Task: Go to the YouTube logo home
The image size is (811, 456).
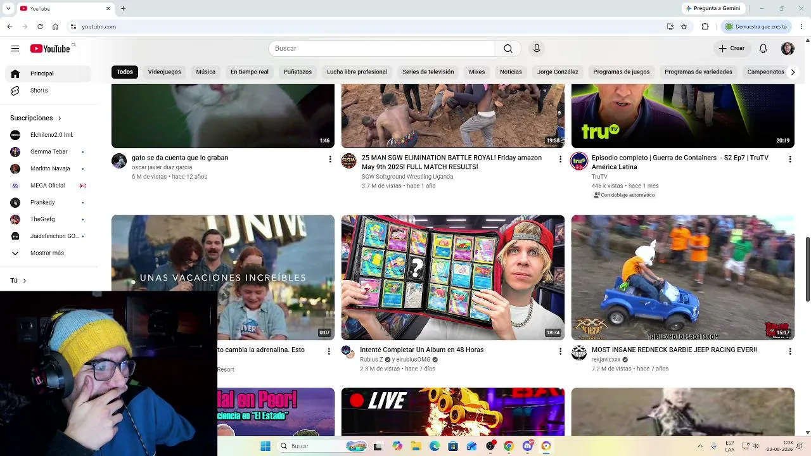Action: pos(50,49)
